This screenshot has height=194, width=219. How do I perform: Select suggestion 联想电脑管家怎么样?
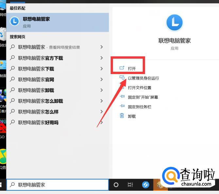57,112
